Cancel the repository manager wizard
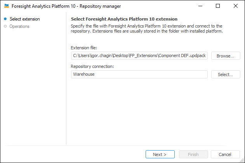The image size is (245, 163). pyautogui.click(x=225, y=154)
